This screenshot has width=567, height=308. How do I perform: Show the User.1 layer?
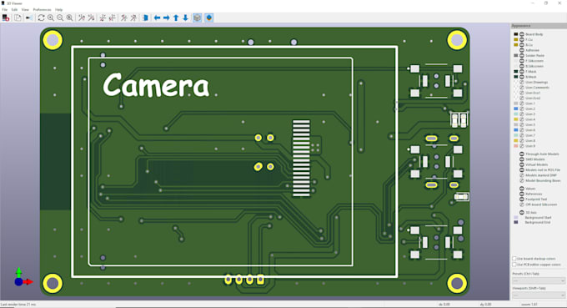522,104
